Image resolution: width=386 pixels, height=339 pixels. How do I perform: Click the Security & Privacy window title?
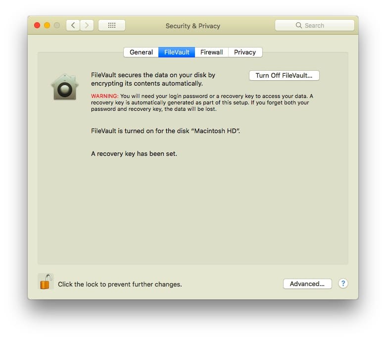click(x=193, y=26)
